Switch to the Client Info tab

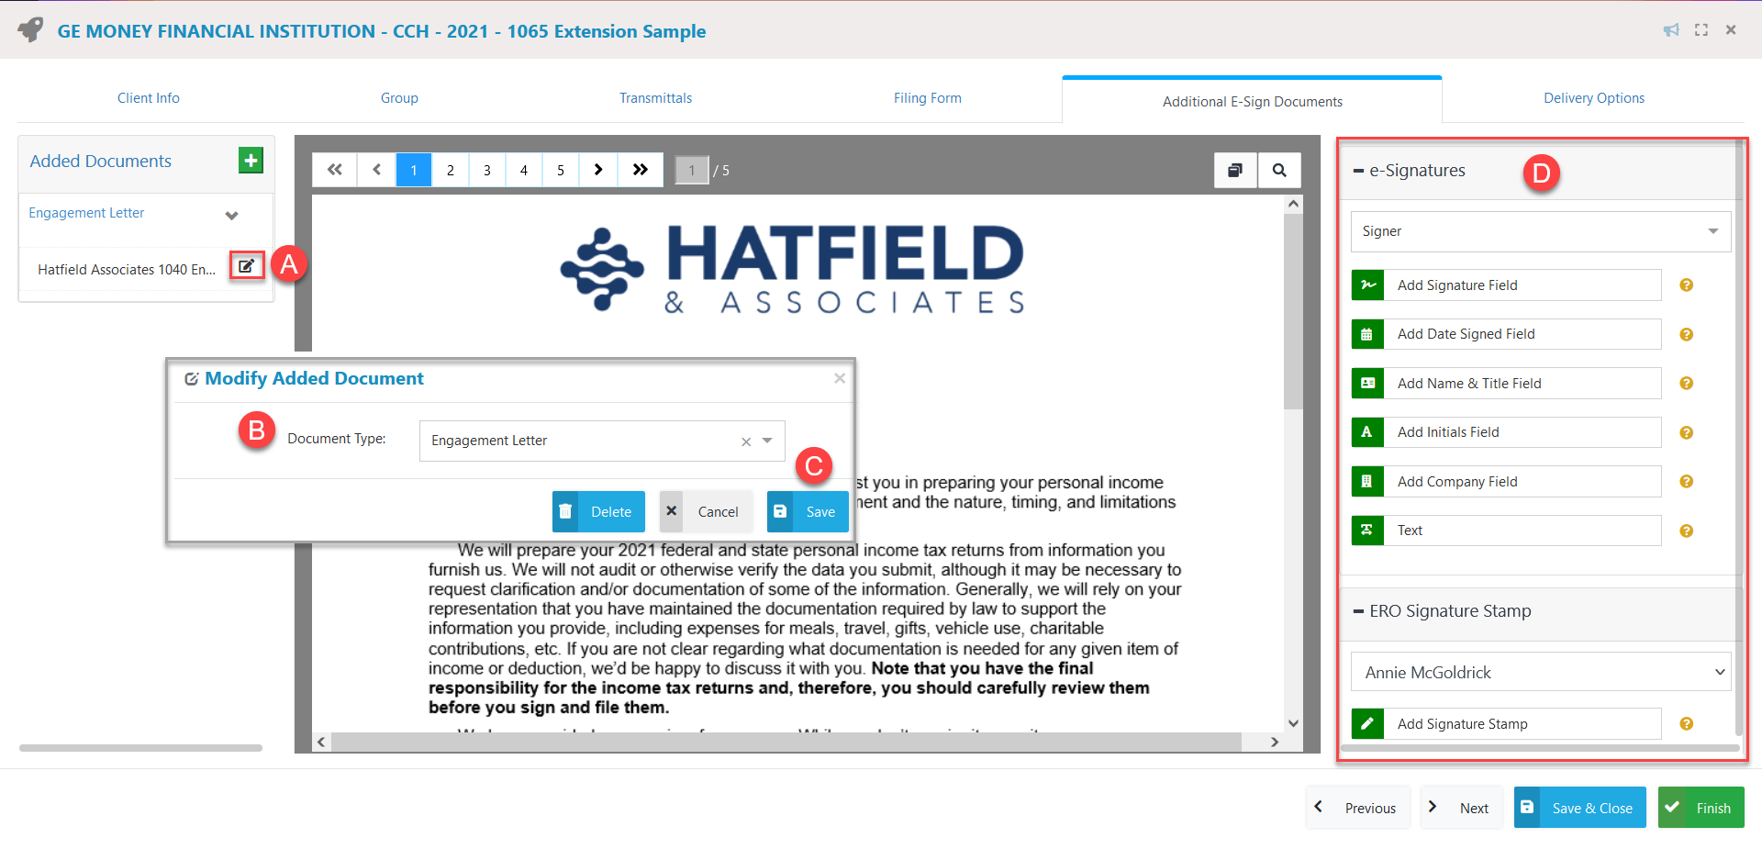coord(149,98)
